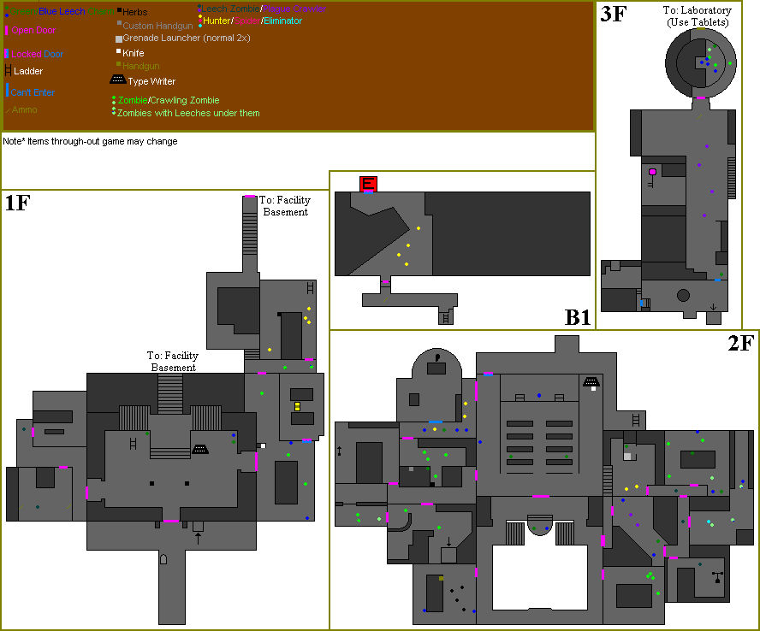Select the Grenade Launcher icon

pyautogui.click(x=120, y=38)
